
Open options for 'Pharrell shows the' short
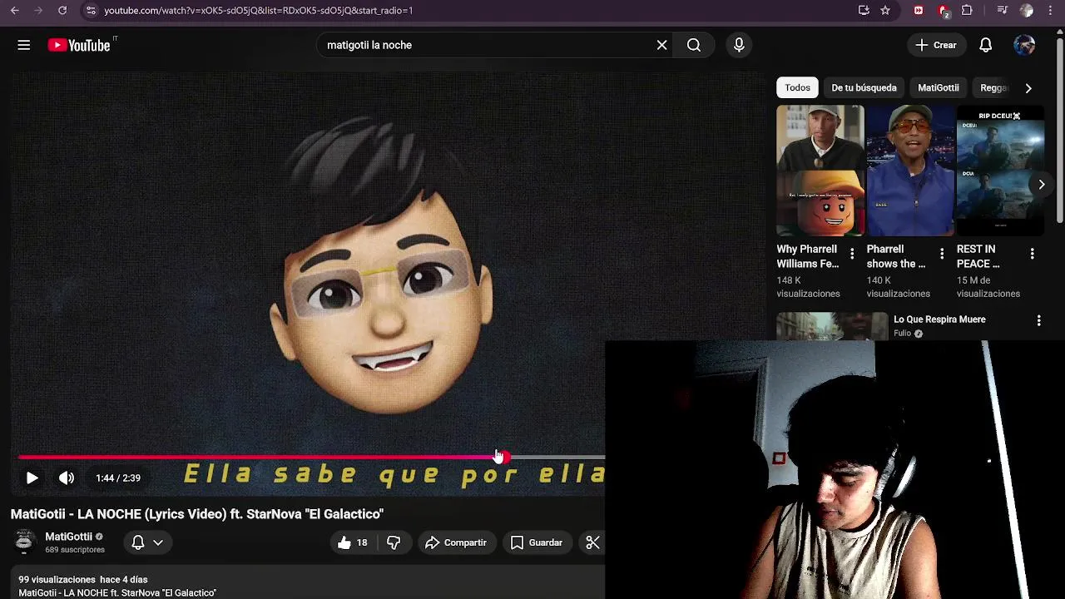coord(942,254)
